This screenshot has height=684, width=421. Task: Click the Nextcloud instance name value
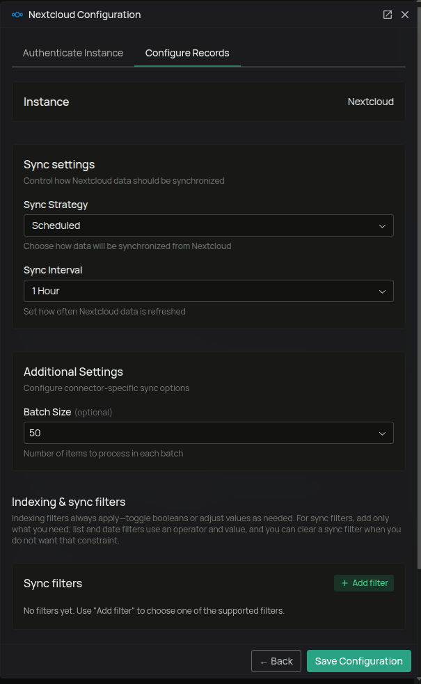coord(370,102)
